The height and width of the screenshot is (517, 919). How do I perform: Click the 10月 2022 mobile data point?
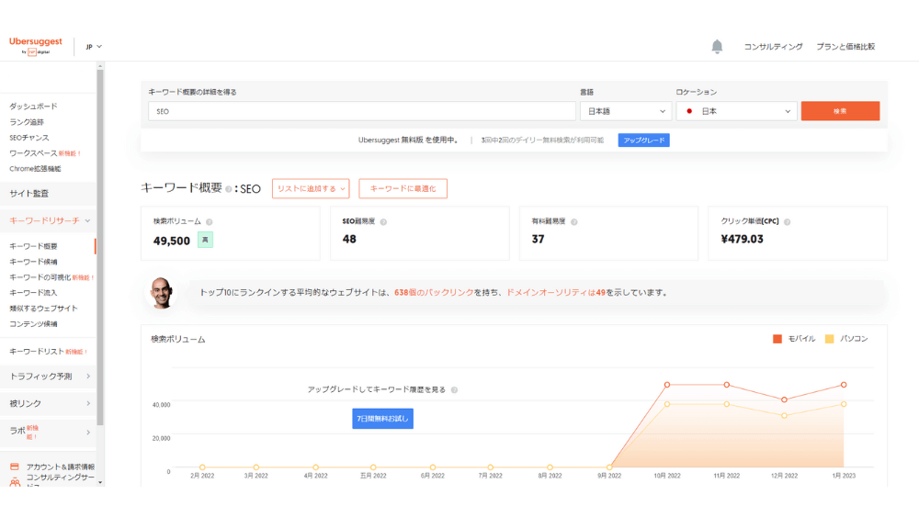pyautogui.click(x=667, y=385)
